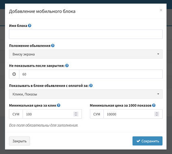Open help tooltip for Не показывать после закрытия
Screen dimensions: 172x154
(67, 65)
